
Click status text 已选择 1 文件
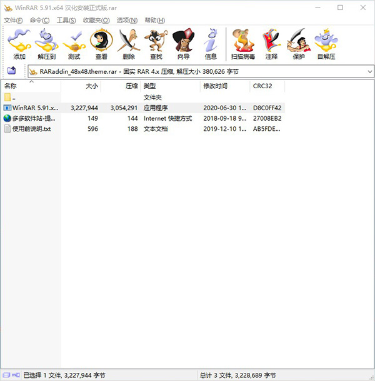tap(64, 375)
